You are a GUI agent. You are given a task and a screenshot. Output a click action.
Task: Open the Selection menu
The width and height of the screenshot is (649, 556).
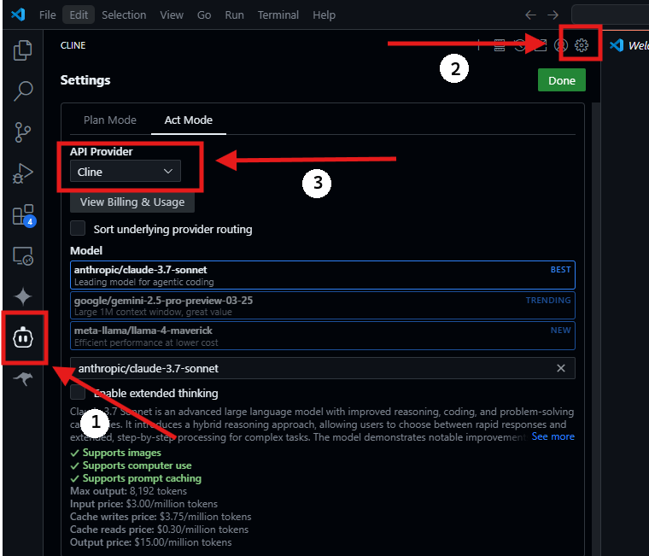coord(124,15)
